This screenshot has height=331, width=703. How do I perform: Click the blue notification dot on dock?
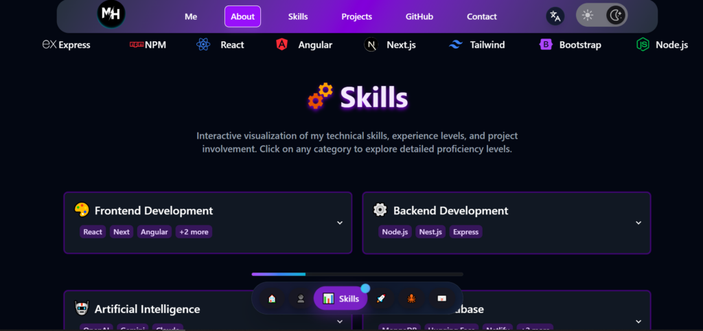tap(365, 288)
